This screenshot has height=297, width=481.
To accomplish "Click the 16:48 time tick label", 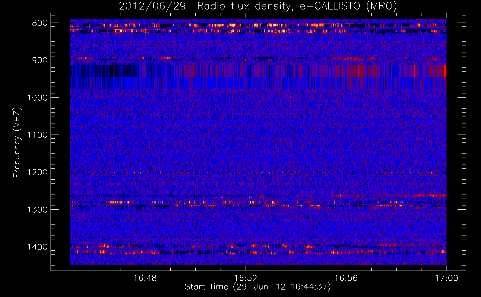I will [x=145, y=278].
